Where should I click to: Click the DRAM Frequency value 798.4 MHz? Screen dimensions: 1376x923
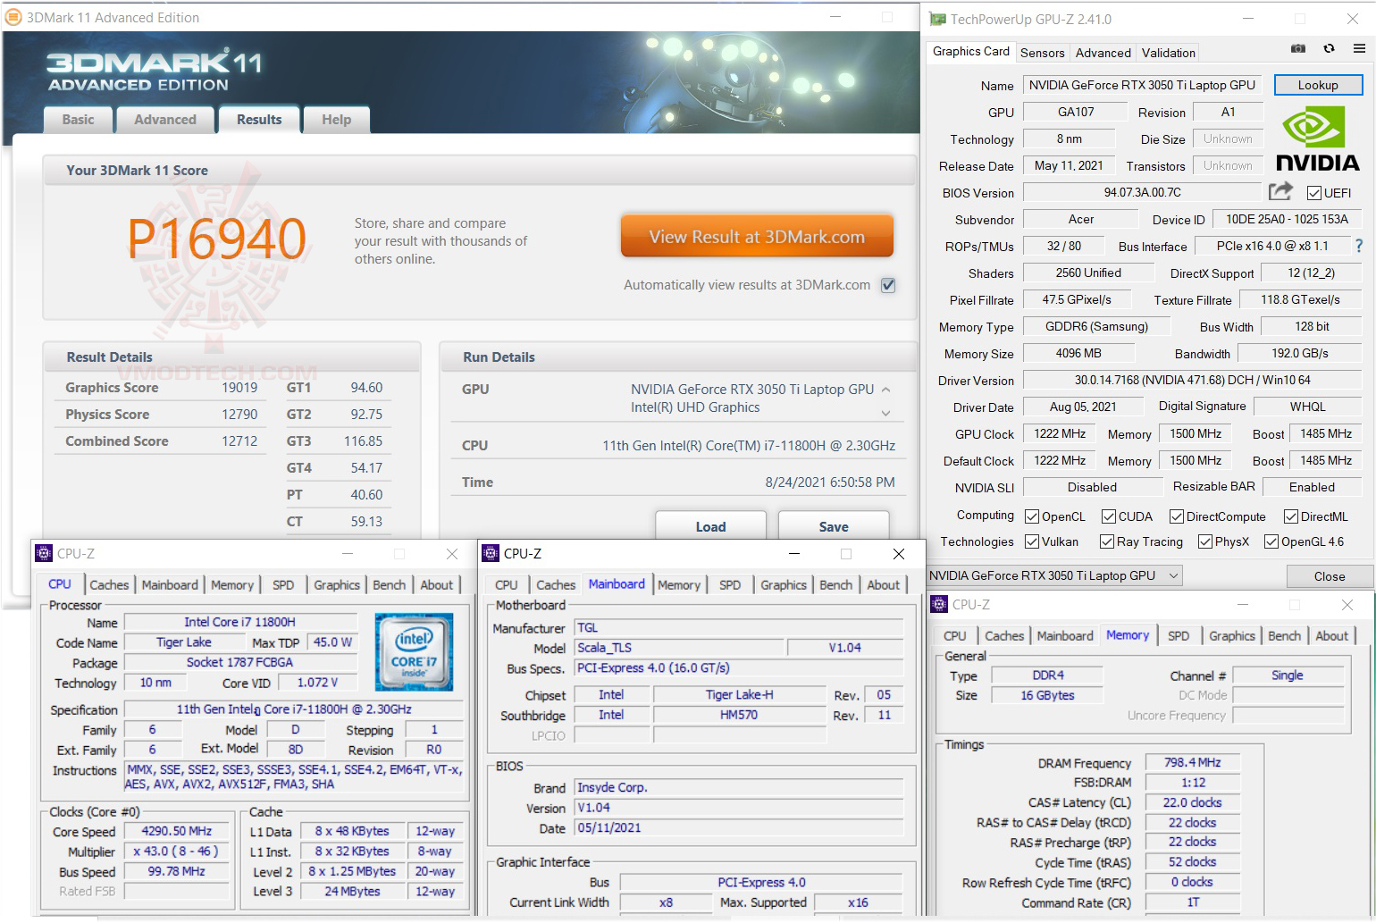click(1192, 763)
